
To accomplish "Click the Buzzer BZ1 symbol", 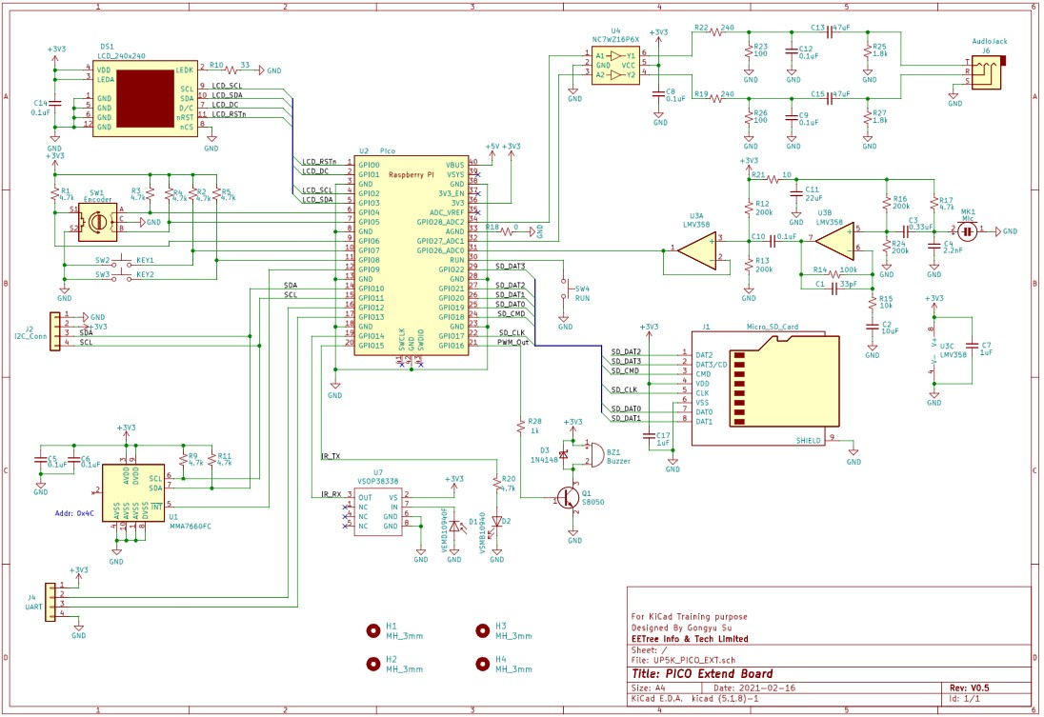I will [596, 453].
